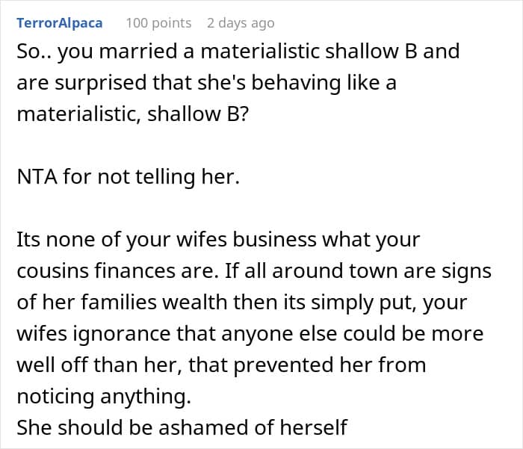Click the line "are surprised that she's behaving"
This screenshot has width=523, height=449.
click(206, 82)
